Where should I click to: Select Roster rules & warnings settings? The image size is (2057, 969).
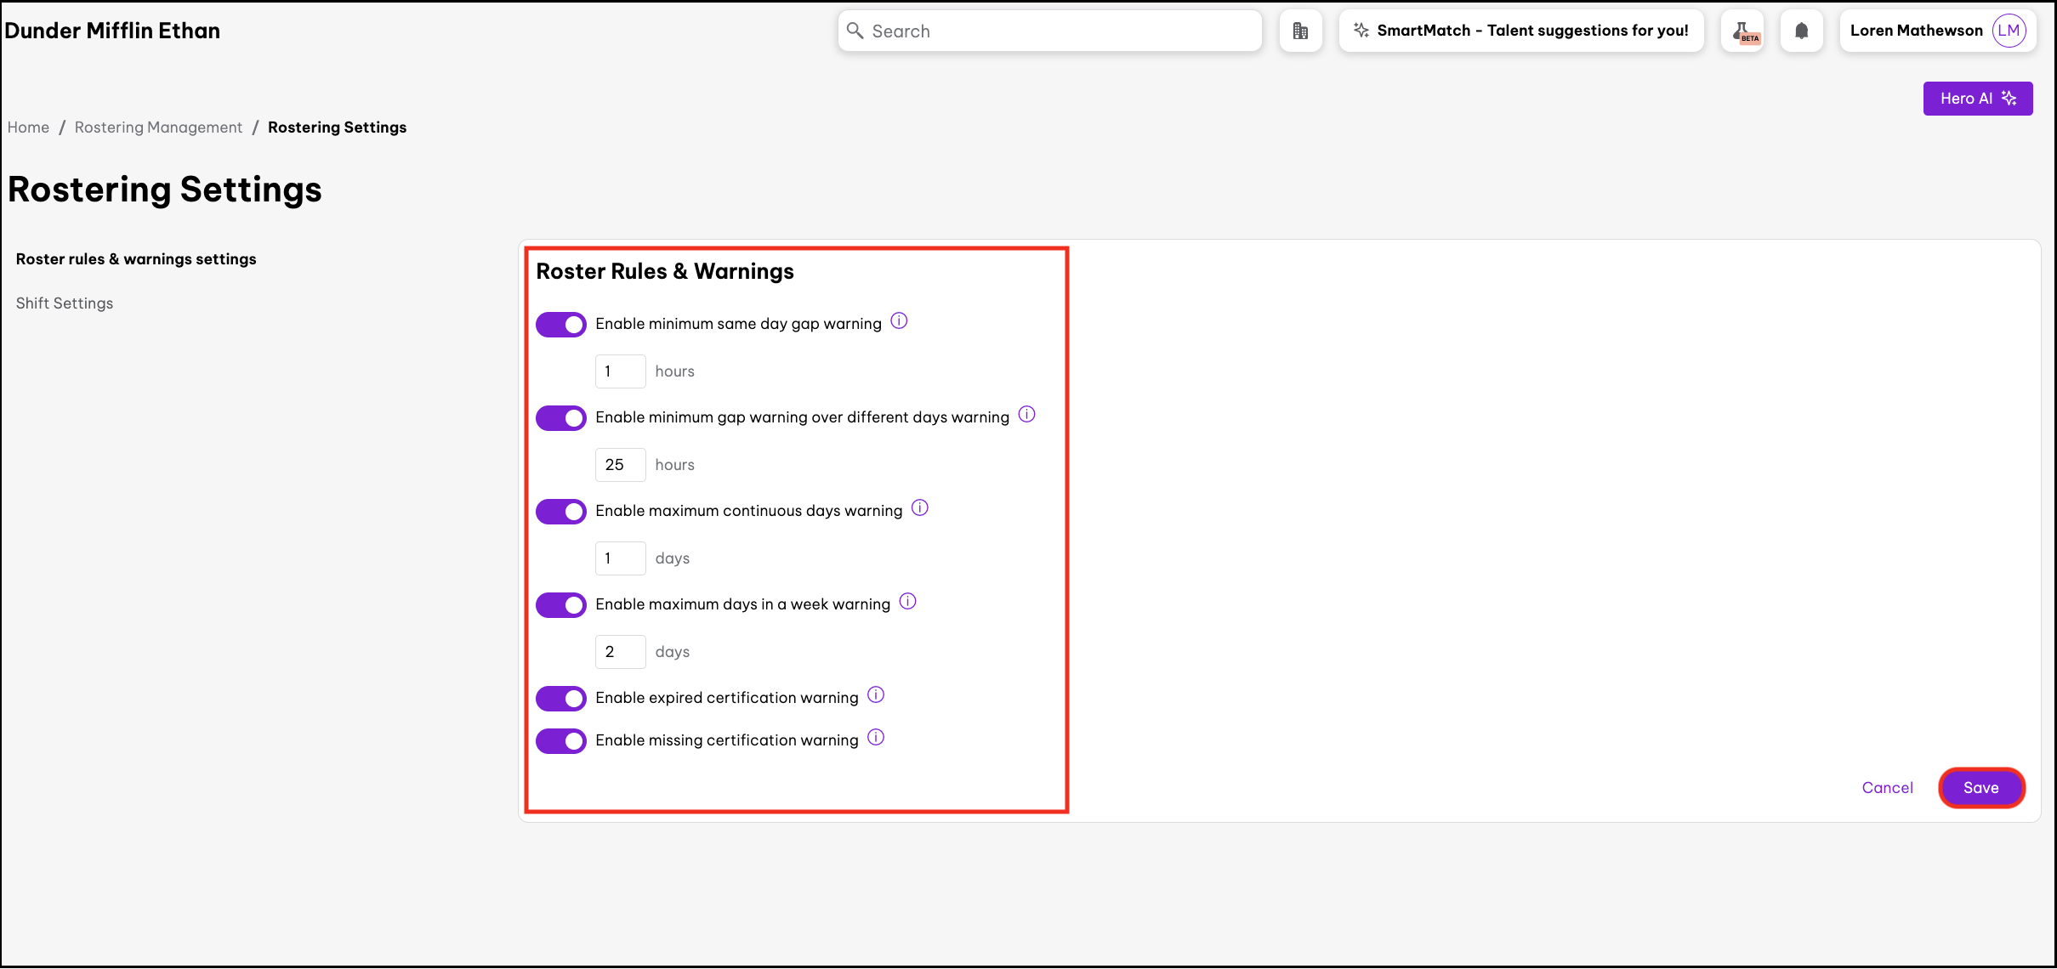point(136,259)
